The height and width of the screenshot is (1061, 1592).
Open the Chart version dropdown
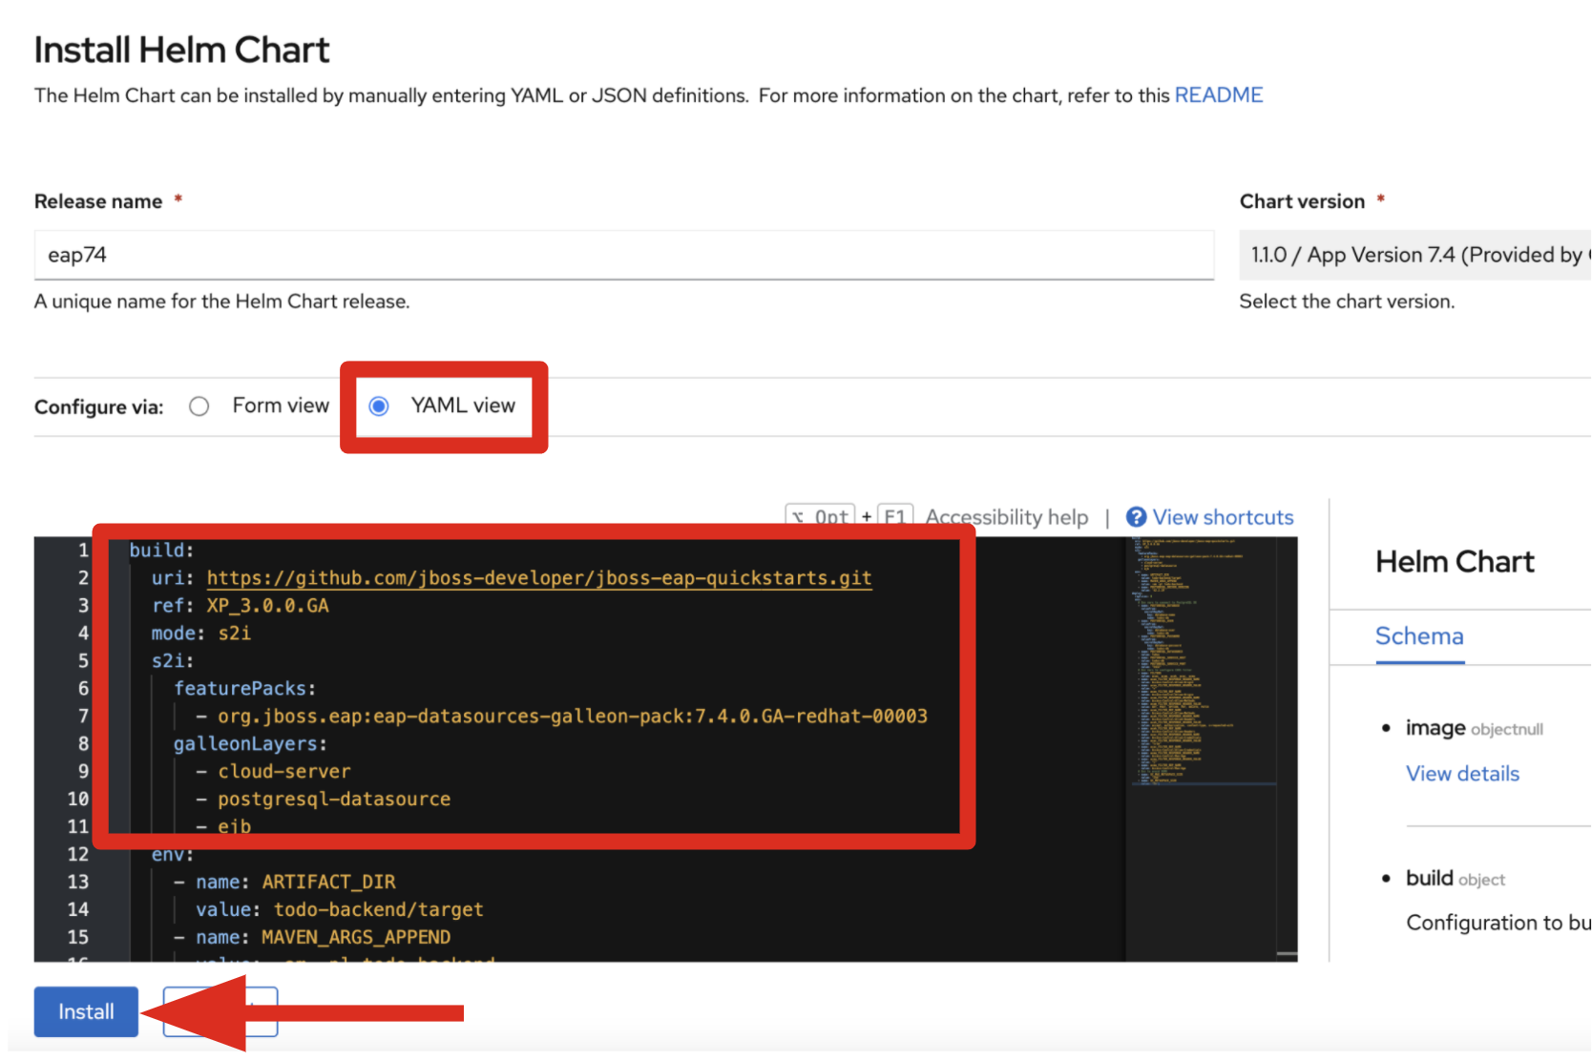1414,255
